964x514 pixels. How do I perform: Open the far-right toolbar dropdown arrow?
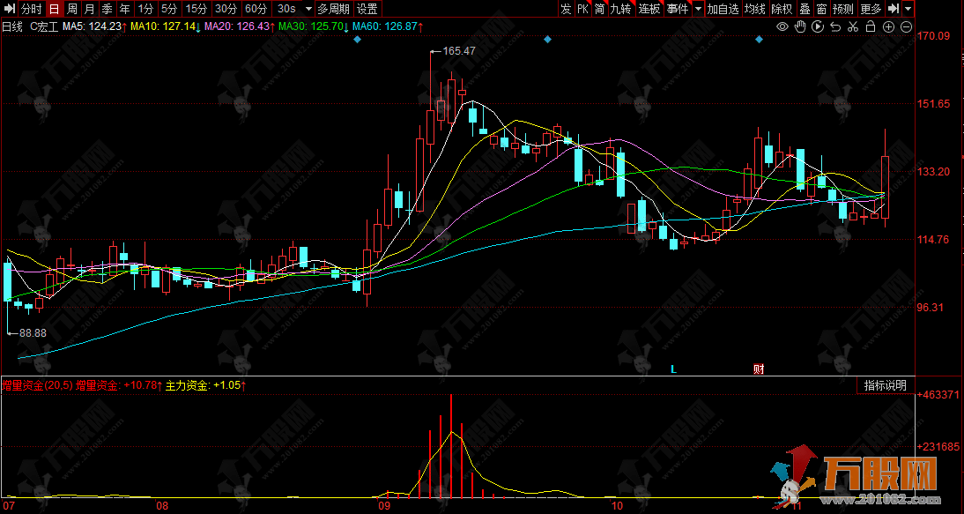coord(908,9)
